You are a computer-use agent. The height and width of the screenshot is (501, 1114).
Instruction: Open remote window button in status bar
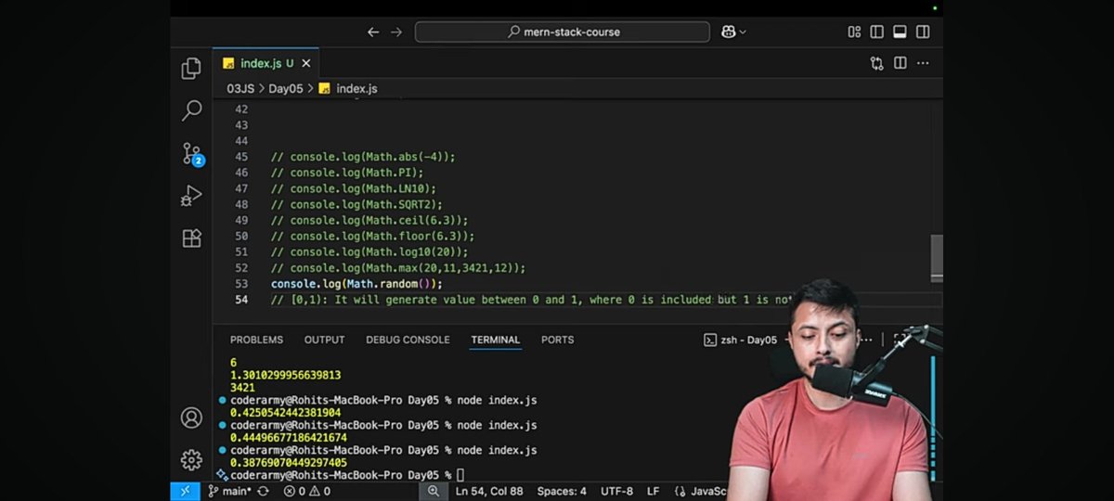point(185,491)
